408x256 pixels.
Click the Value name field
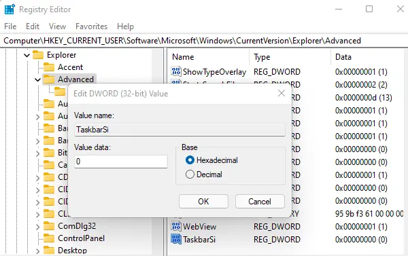tap(180, 130)
